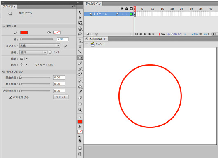This screenshot has height=158, width=218.
Task: Toggle the lock dot of レイヤー 1
Action: (x=127, y=14)
